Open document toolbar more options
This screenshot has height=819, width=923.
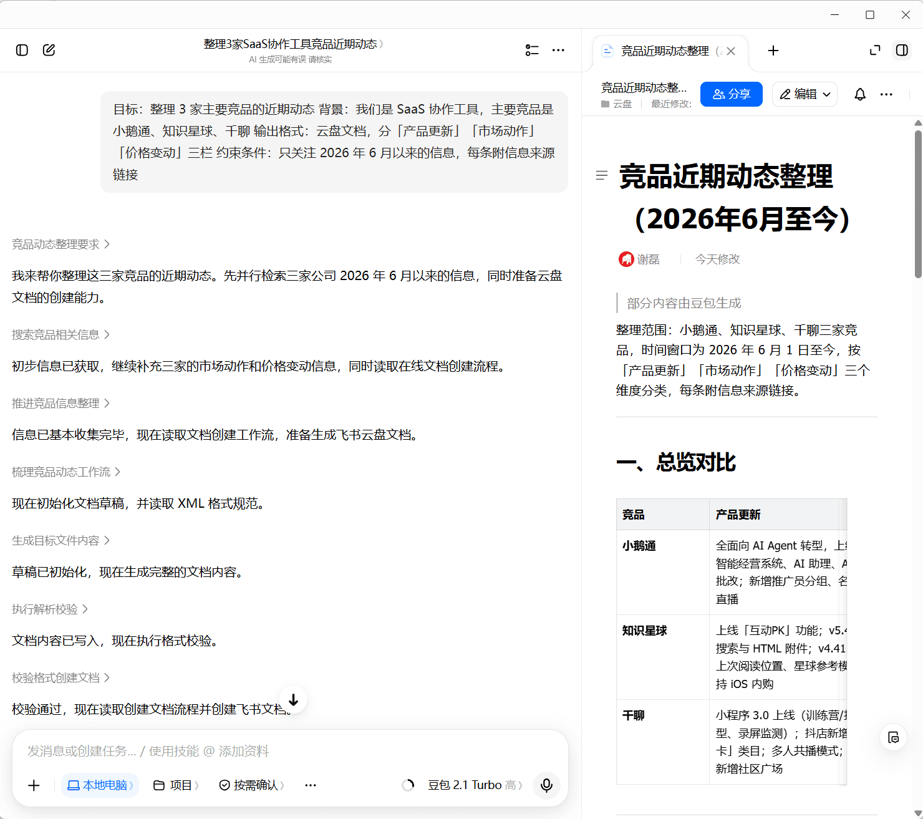pyautogui.click(x=886, y=94)
